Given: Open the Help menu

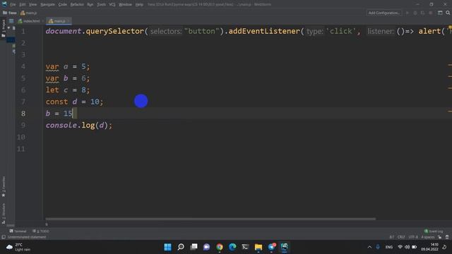Looking at the screenshot, I should pyautogui.click(x=139, y=5).
